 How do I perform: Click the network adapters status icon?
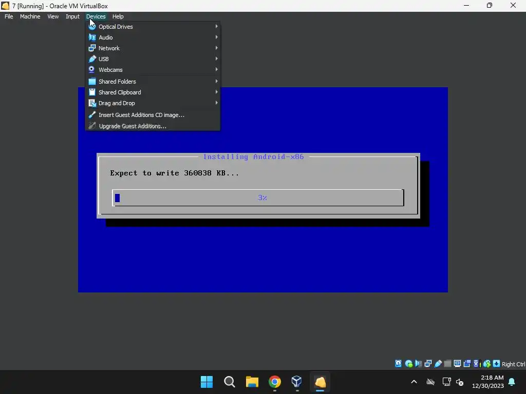pyautogui.click(x=428, y=364)
